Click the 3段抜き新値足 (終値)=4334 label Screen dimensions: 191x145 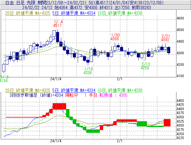click(36, 95)
